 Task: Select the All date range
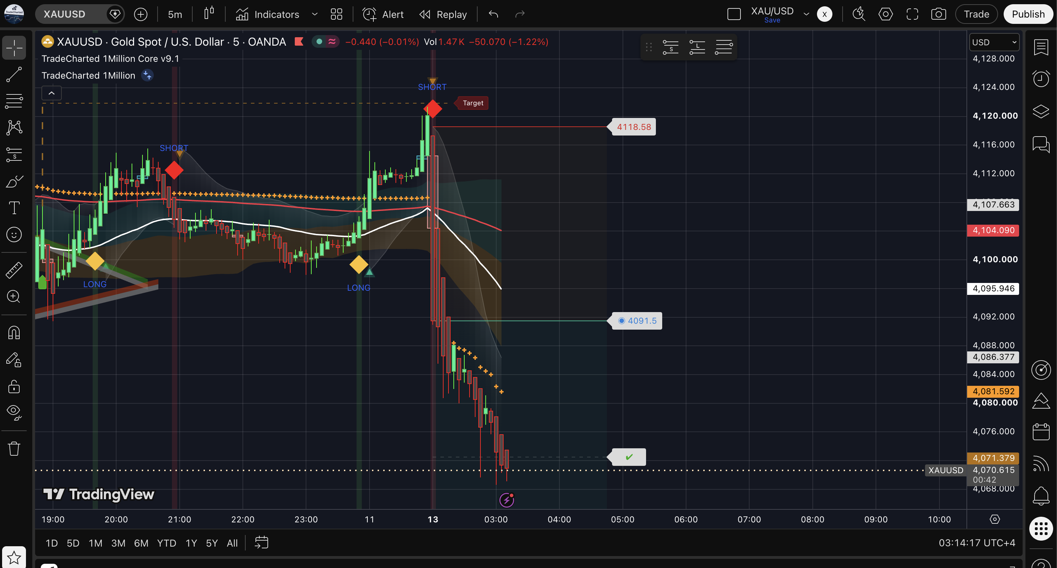232,543
